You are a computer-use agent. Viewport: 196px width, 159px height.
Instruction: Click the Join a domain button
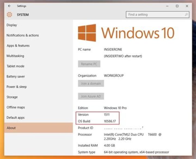(x=91, y=84)
